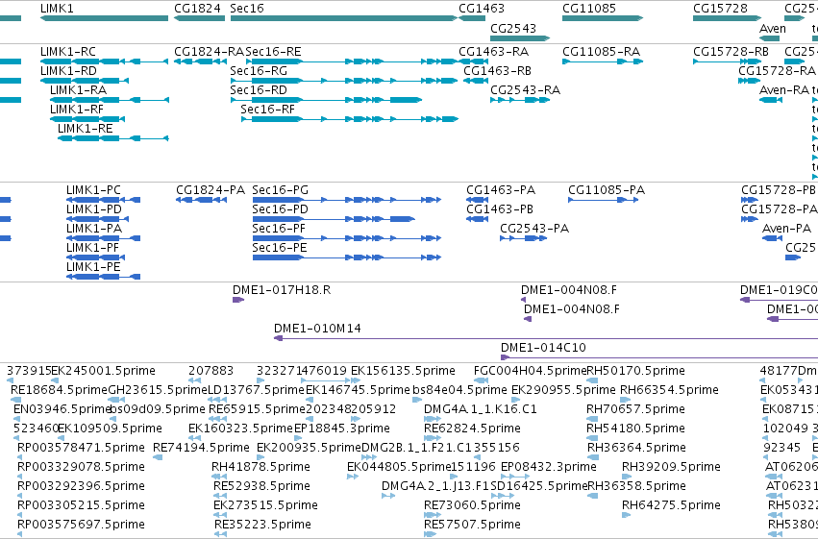This screenshot has height=539, width=818.
Task: Select BAC clone DME1-014C10
Action: (543, 348)
